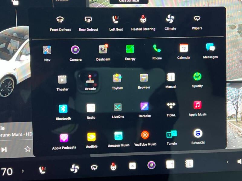Launch the Dashcam app
The height and width of the screenshot is (181, 242).
[x=103, y=49]
